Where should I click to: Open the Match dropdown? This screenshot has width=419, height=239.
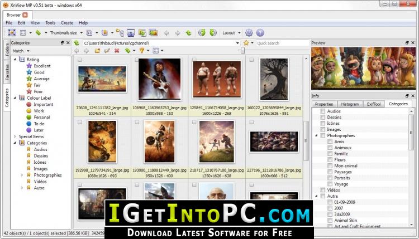tap(21, 51)
